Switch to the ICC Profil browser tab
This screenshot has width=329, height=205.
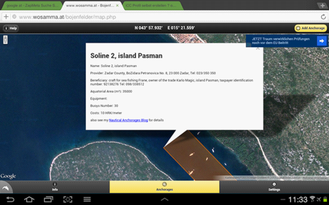152,6
